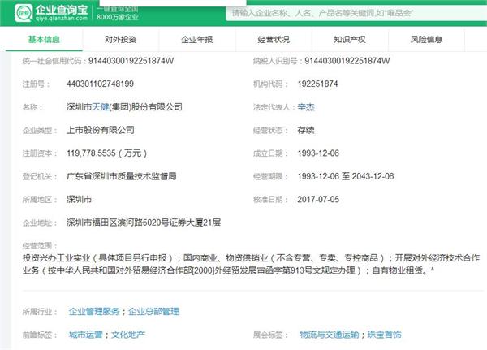Switch to the 经营状况 tab
The height and width of the screenshot is (350, 487).
pos(274,40)
